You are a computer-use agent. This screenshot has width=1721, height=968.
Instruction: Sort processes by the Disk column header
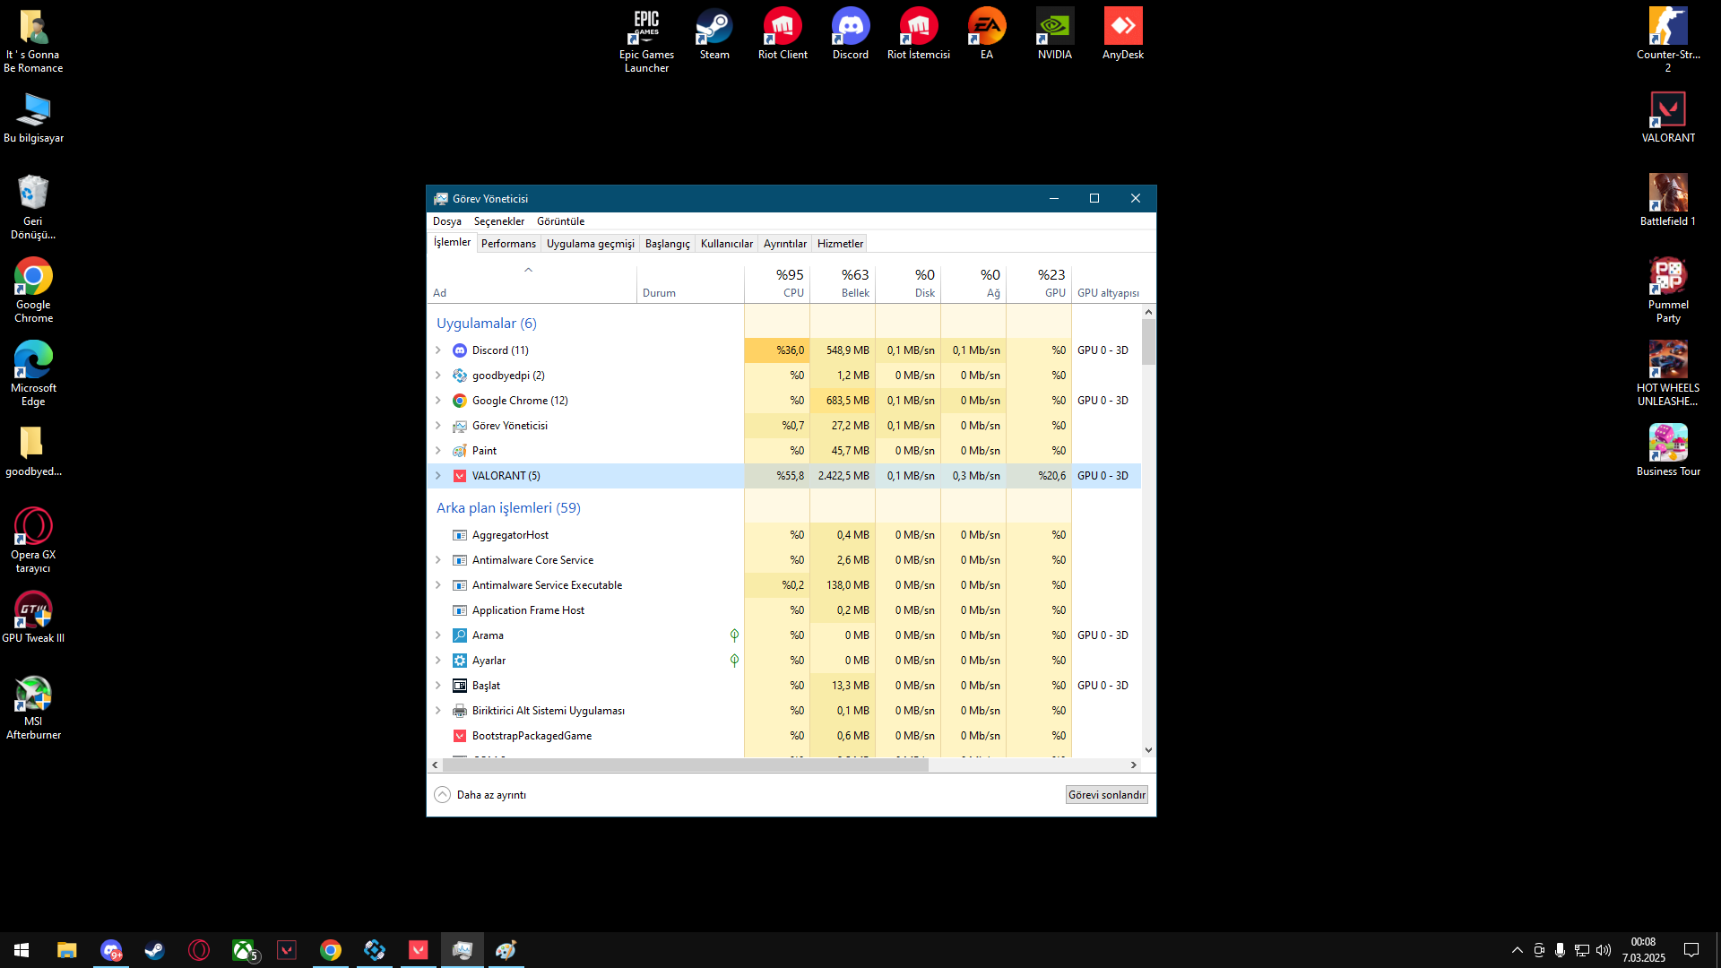908,283
